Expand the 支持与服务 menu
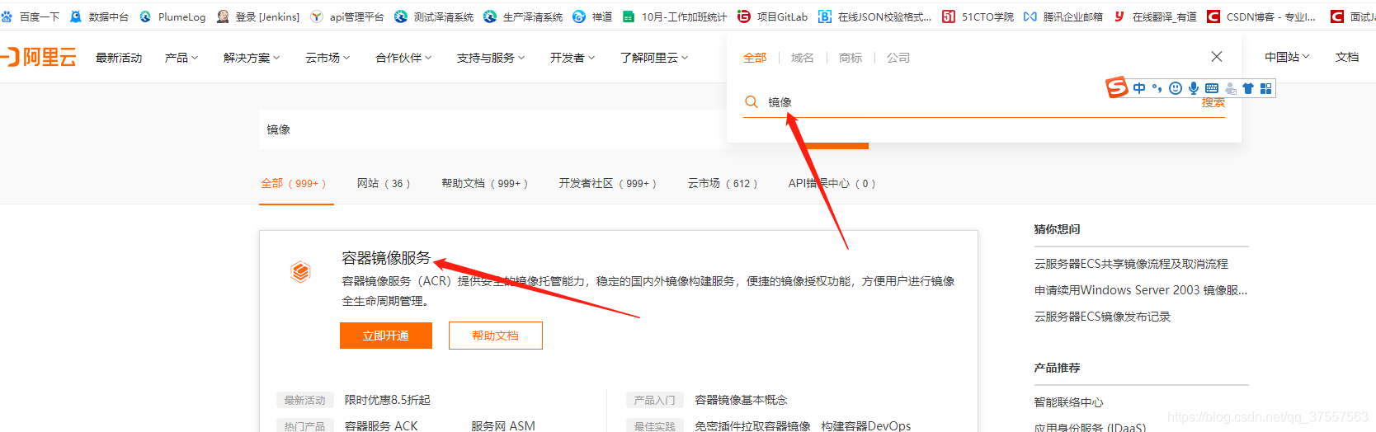This screenshot has height=432, width=1376. [491, 58]
